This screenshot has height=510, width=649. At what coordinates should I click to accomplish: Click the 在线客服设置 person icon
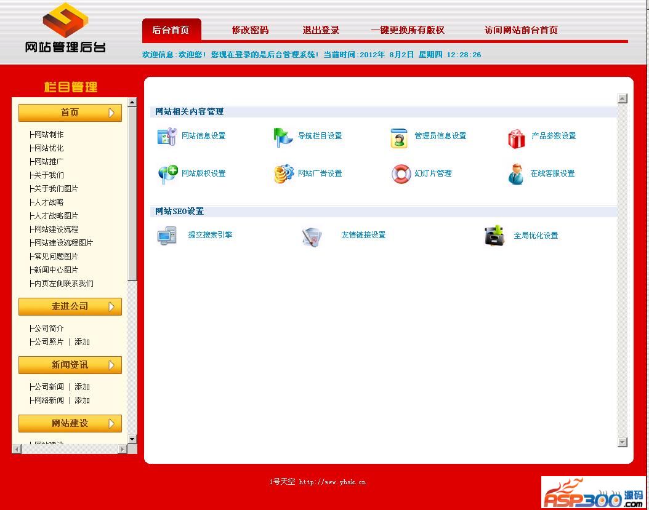516,174
